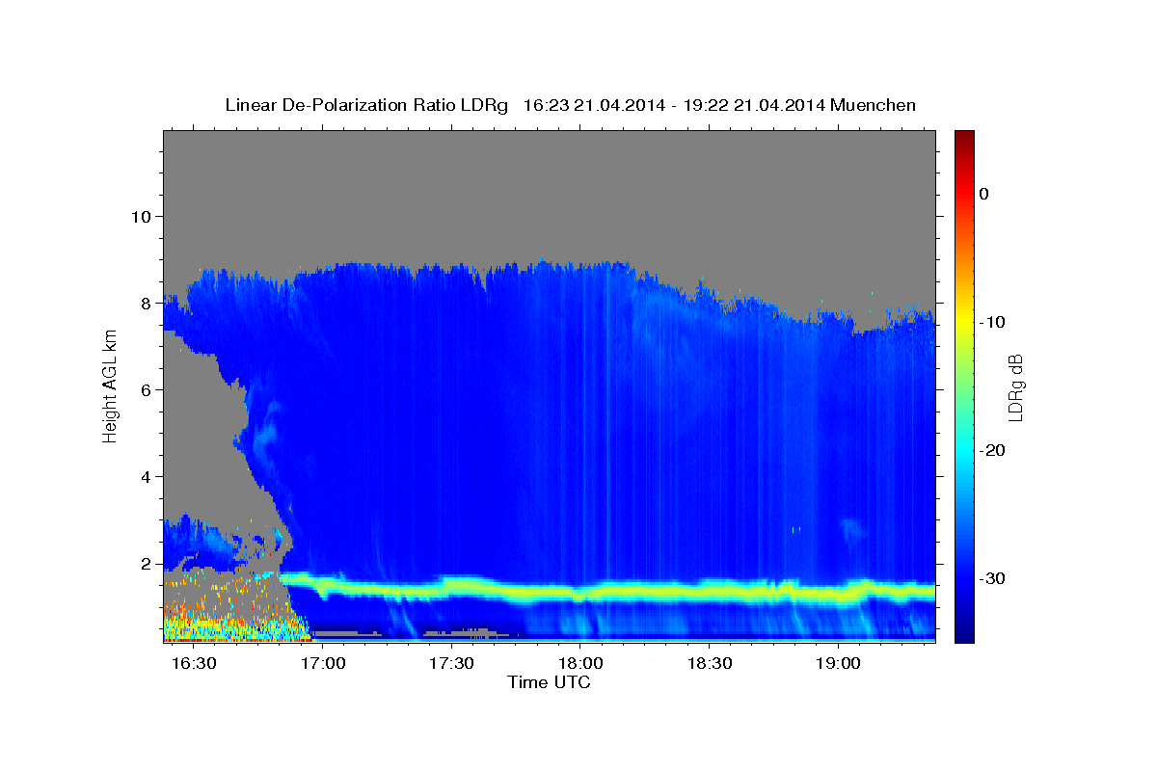Click the Time UTC axis title

pos(549,683)
